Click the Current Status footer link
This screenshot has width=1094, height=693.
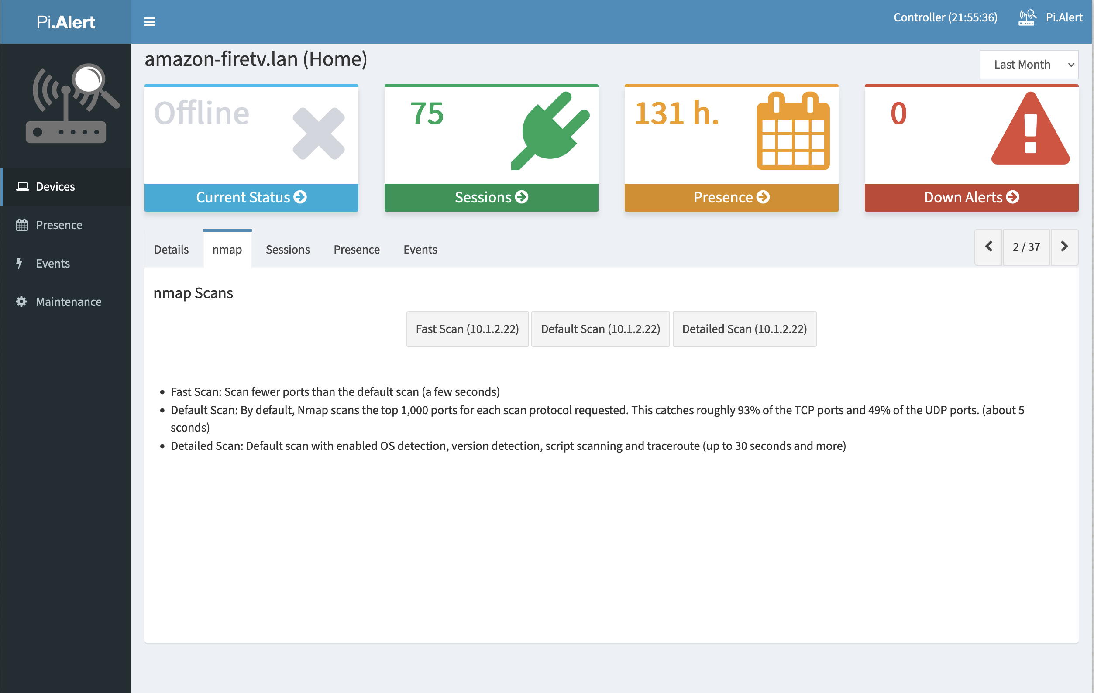coord(251,197)
